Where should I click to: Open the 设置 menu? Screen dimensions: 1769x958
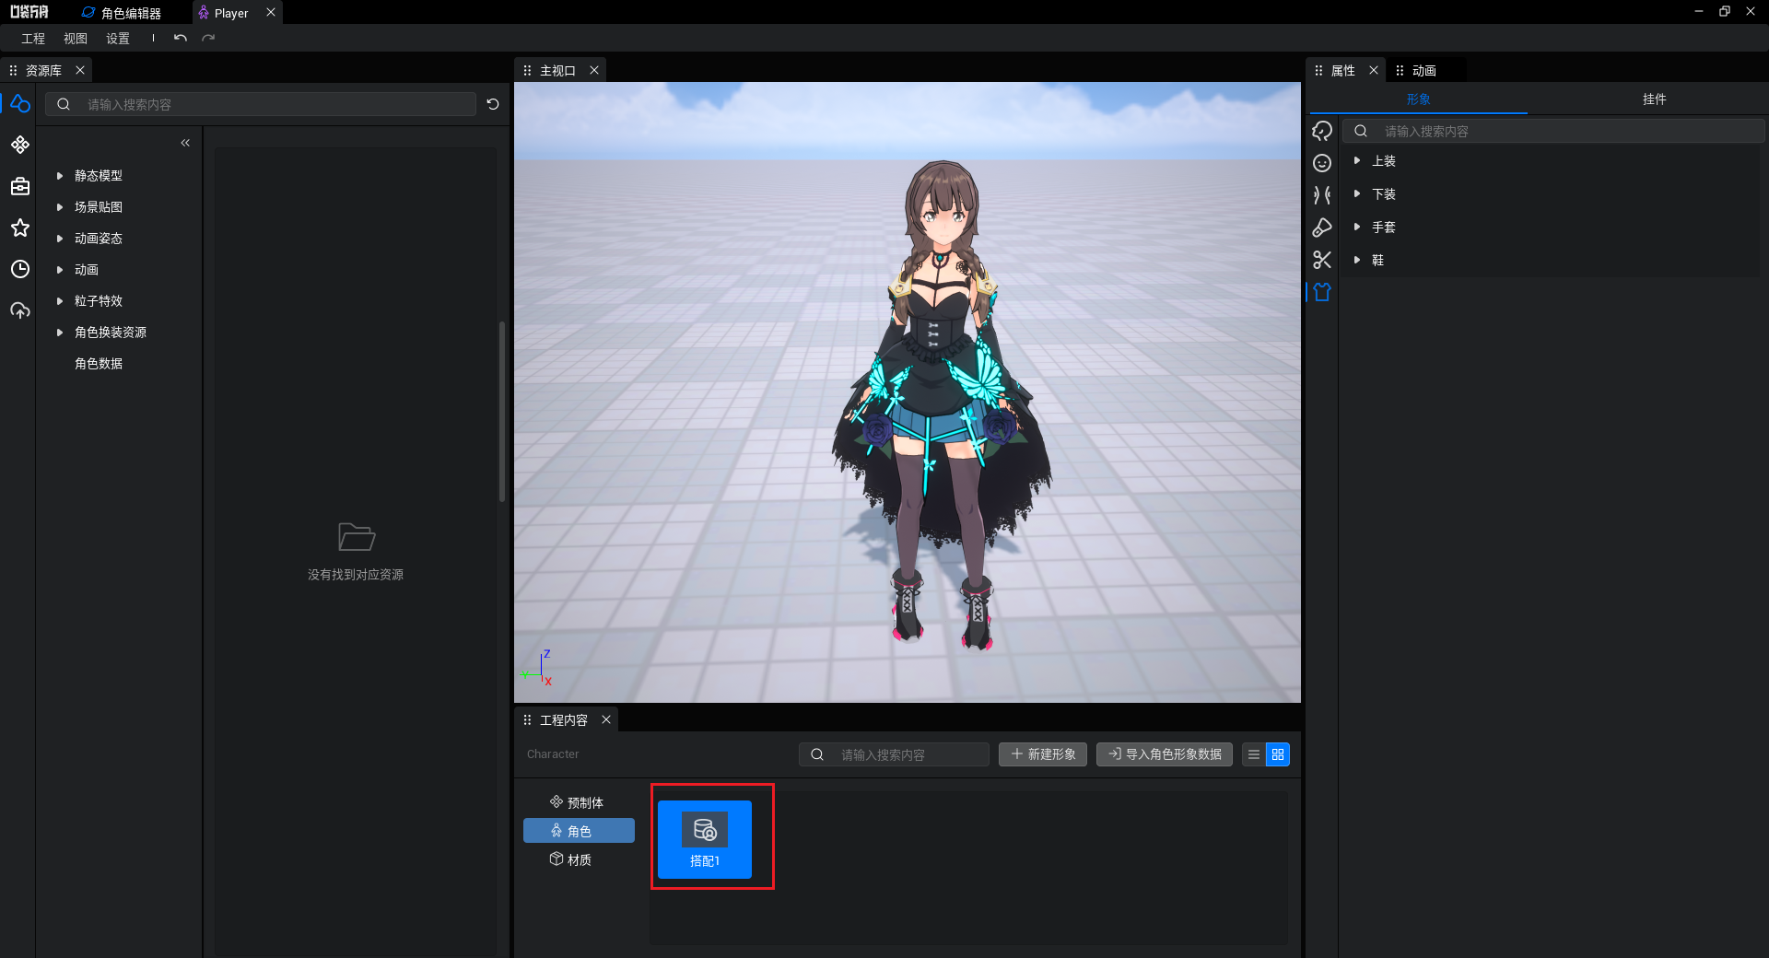point(118,39)
